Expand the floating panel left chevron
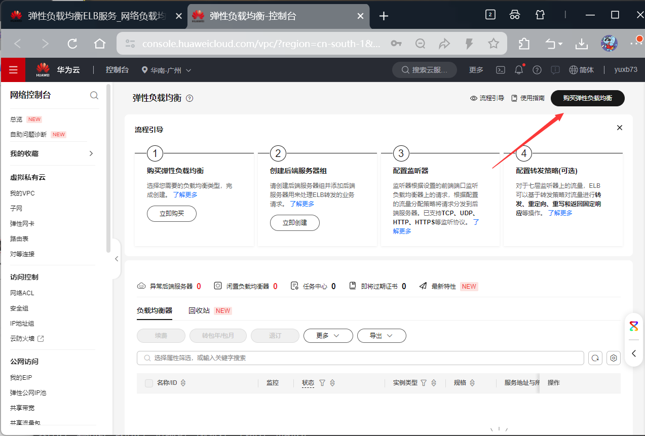 634,353
